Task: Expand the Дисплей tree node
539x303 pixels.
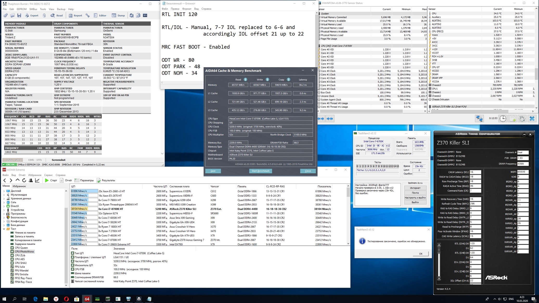Action: [4, 191]
